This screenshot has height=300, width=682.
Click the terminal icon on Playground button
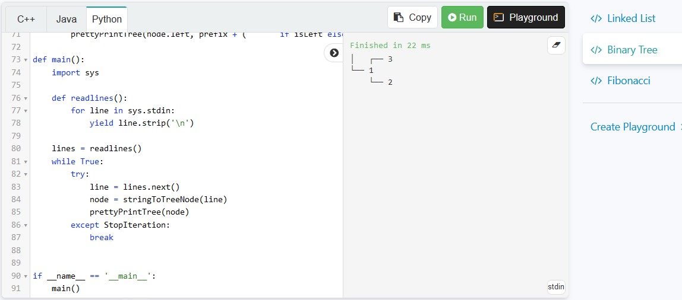coord(499,17)
